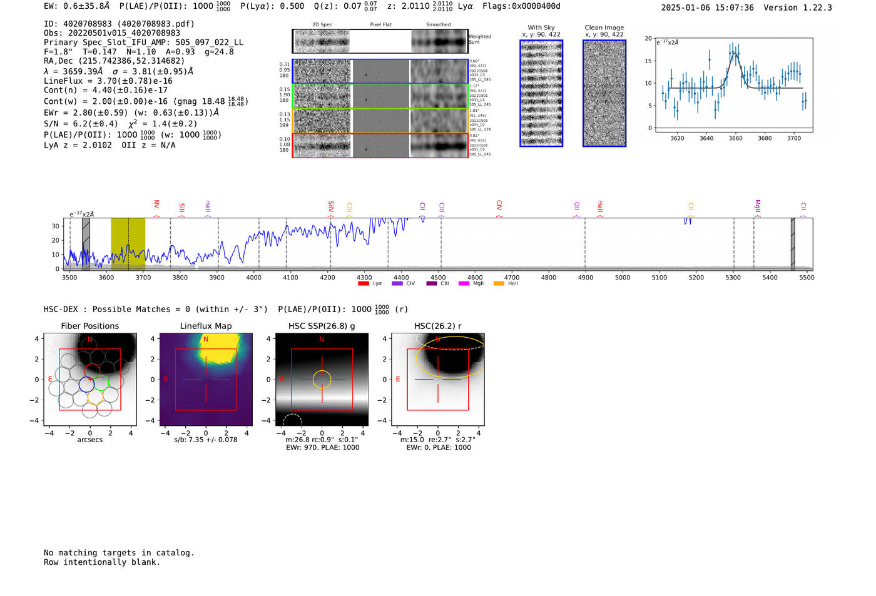This screenshot has width=876, height=596.
Task: Select the OII line marker
Action: click(x=576, y=207)
